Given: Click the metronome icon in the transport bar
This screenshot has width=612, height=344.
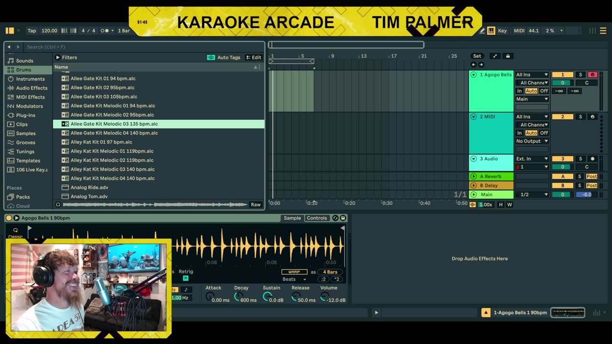Looking at the screenshot, I should click(x=106, y=31).
